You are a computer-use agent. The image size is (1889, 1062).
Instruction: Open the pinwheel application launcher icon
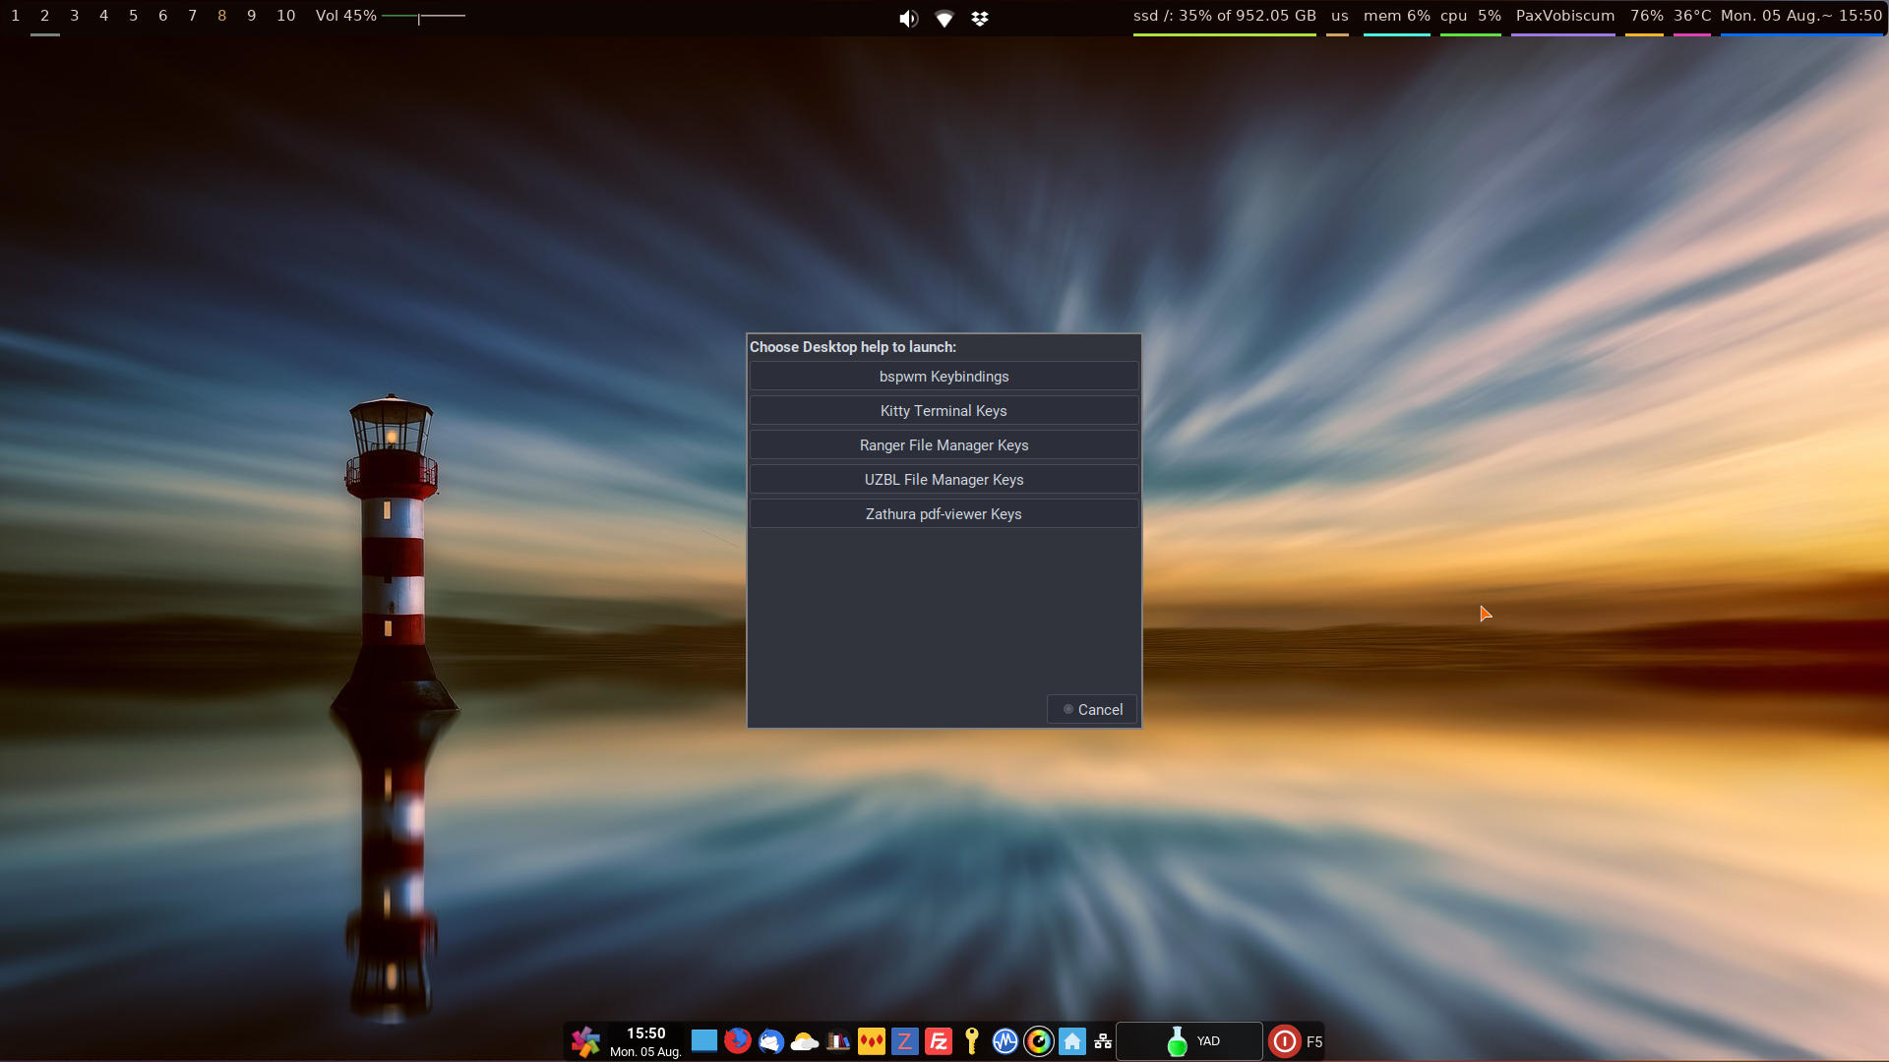(585, 1041)
